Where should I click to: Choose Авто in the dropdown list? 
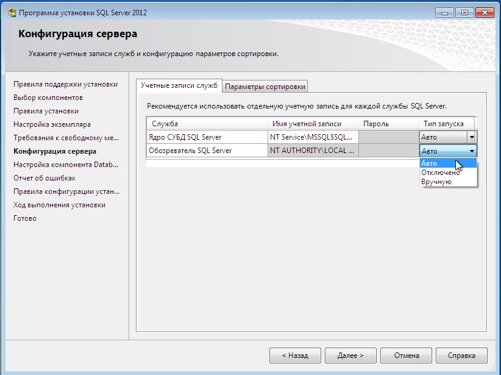tap(448, 163)
